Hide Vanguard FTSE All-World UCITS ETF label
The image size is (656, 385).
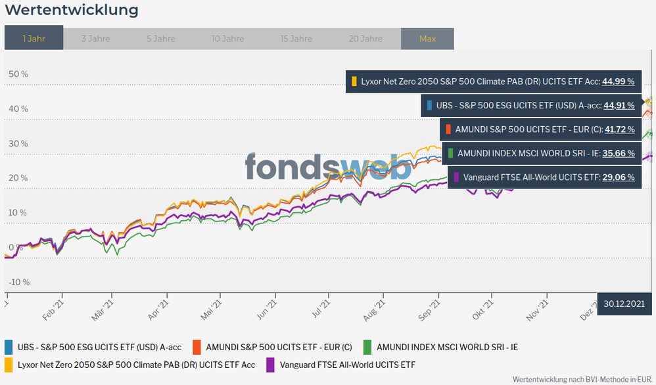347,364
